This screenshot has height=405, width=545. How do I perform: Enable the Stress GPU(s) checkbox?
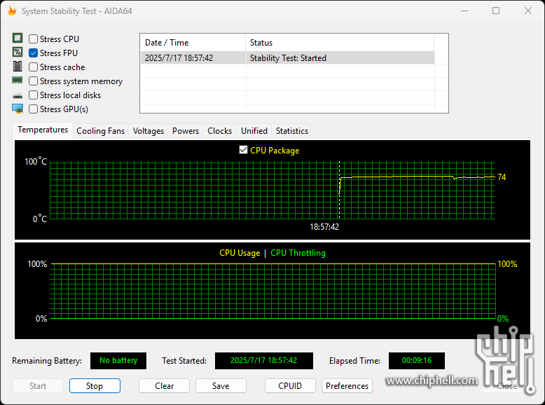(33, 109)
